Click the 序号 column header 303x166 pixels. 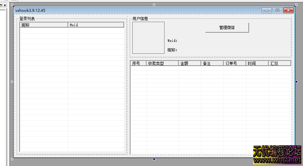coord(138,63)
